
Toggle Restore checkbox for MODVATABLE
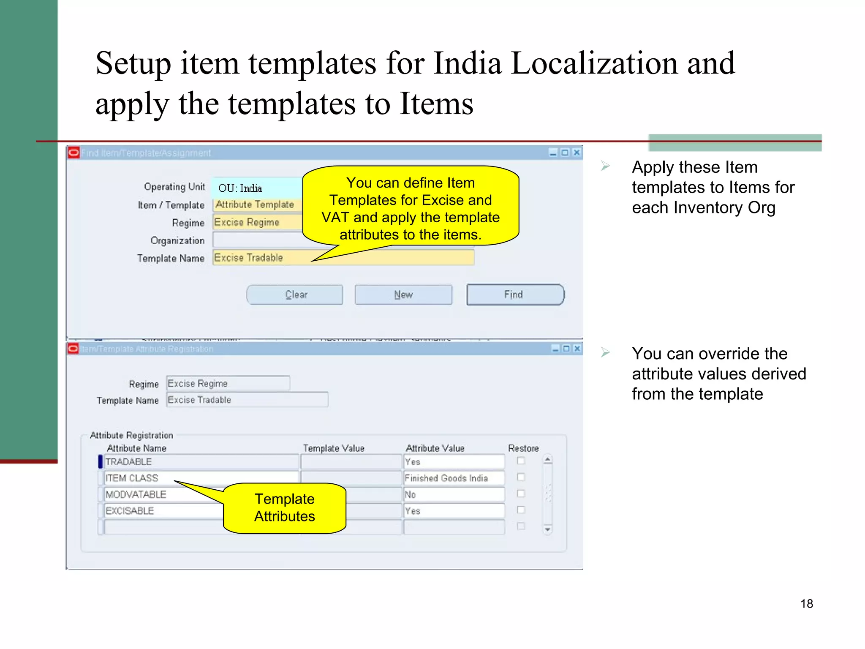tap(521, 494)
